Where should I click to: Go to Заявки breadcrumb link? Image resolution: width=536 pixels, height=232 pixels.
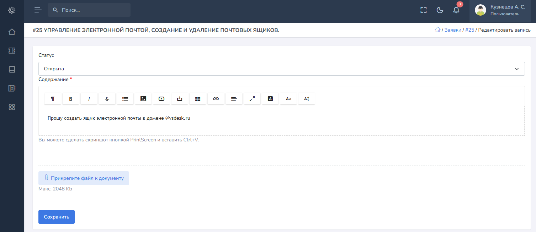pos(453,30)
